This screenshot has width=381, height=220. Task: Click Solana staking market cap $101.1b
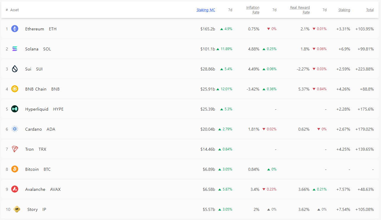click(x=208, y=49)
